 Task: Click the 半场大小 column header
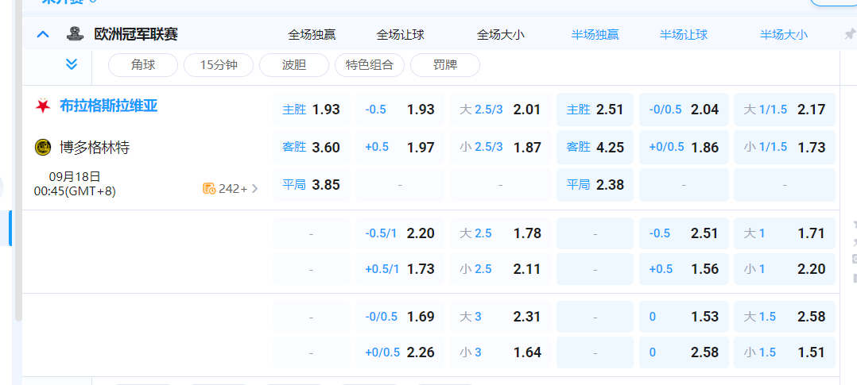(784, 35)
